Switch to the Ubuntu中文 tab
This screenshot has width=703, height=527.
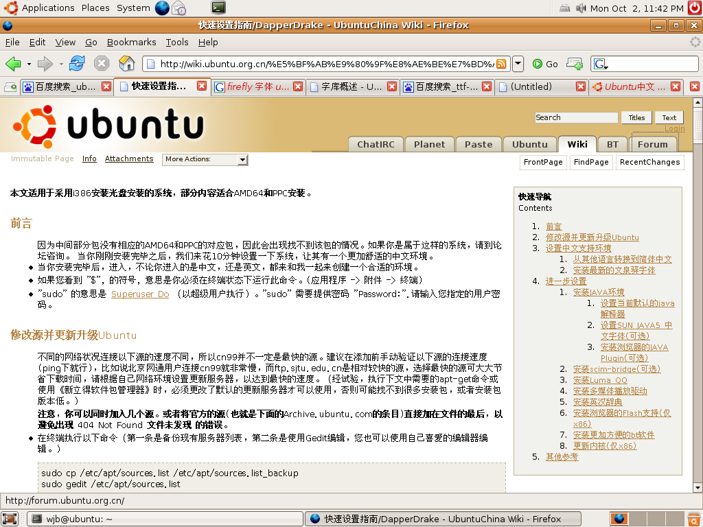[x=635, y=86]
